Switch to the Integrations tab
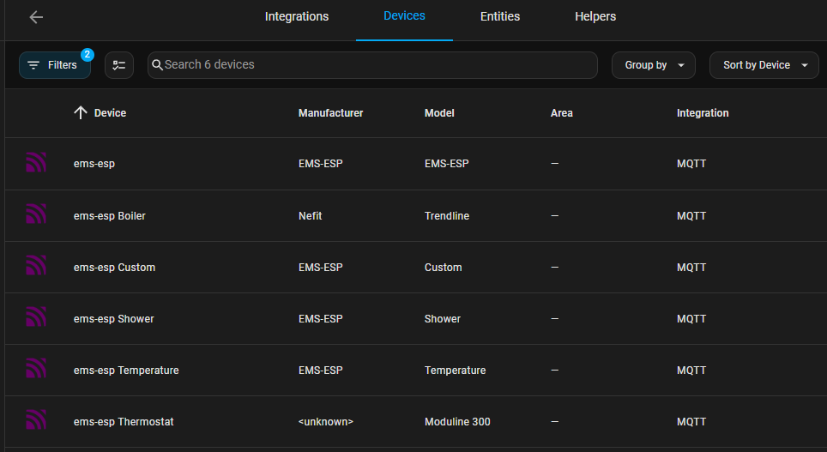 click(296, 17)
